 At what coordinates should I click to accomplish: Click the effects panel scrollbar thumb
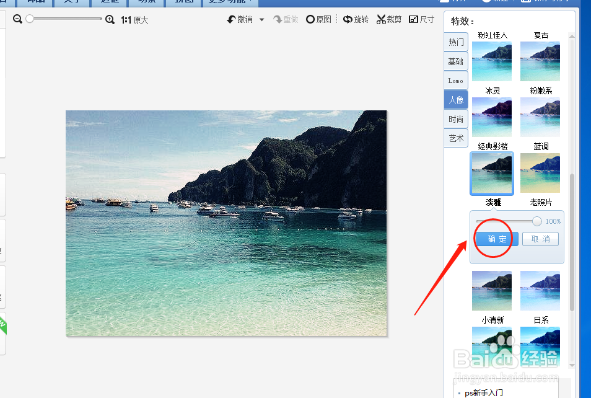[572, 242]
